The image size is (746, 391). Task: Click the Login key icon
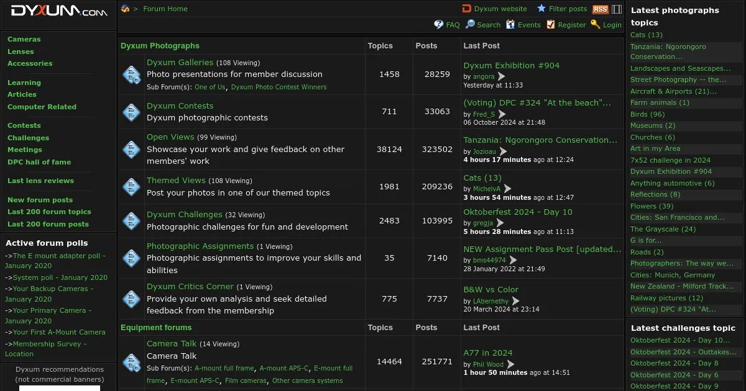pyautogui.click(x=596, y=24)
